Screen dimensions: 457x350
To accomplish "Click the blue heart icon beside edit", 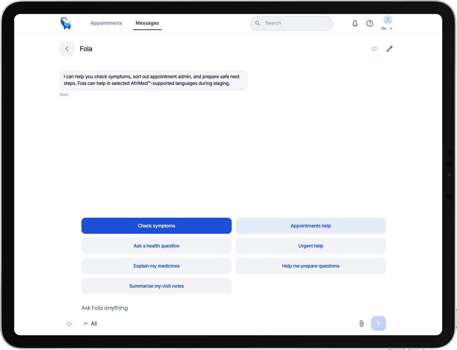I will coord(374,49).
